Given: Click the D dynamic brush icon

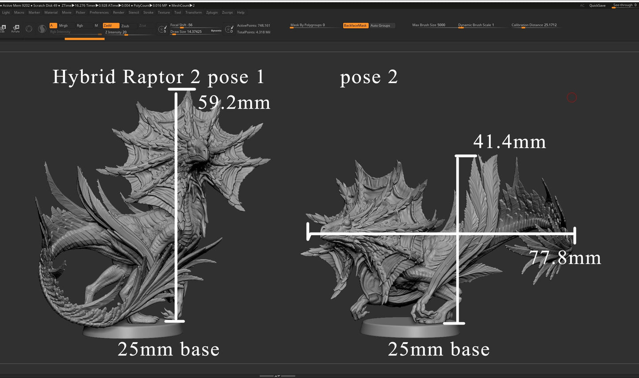Looking at the screenshot, I should 229,29.
